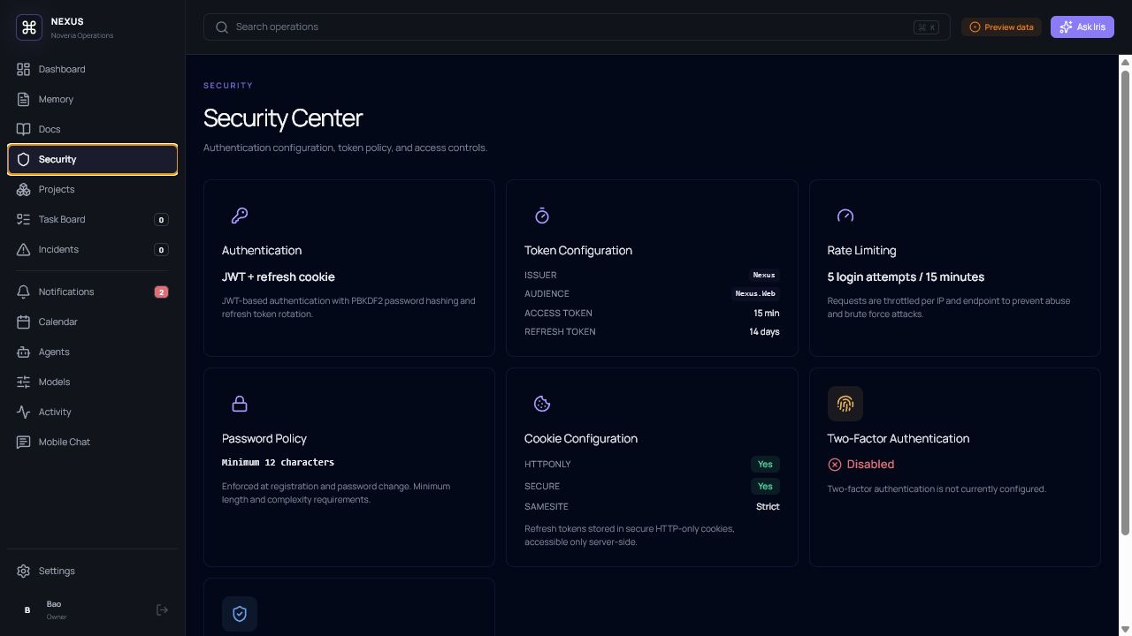This screenshot has width=1132, height=636.
Task: Go to Agents
Action: coord(93,352)
